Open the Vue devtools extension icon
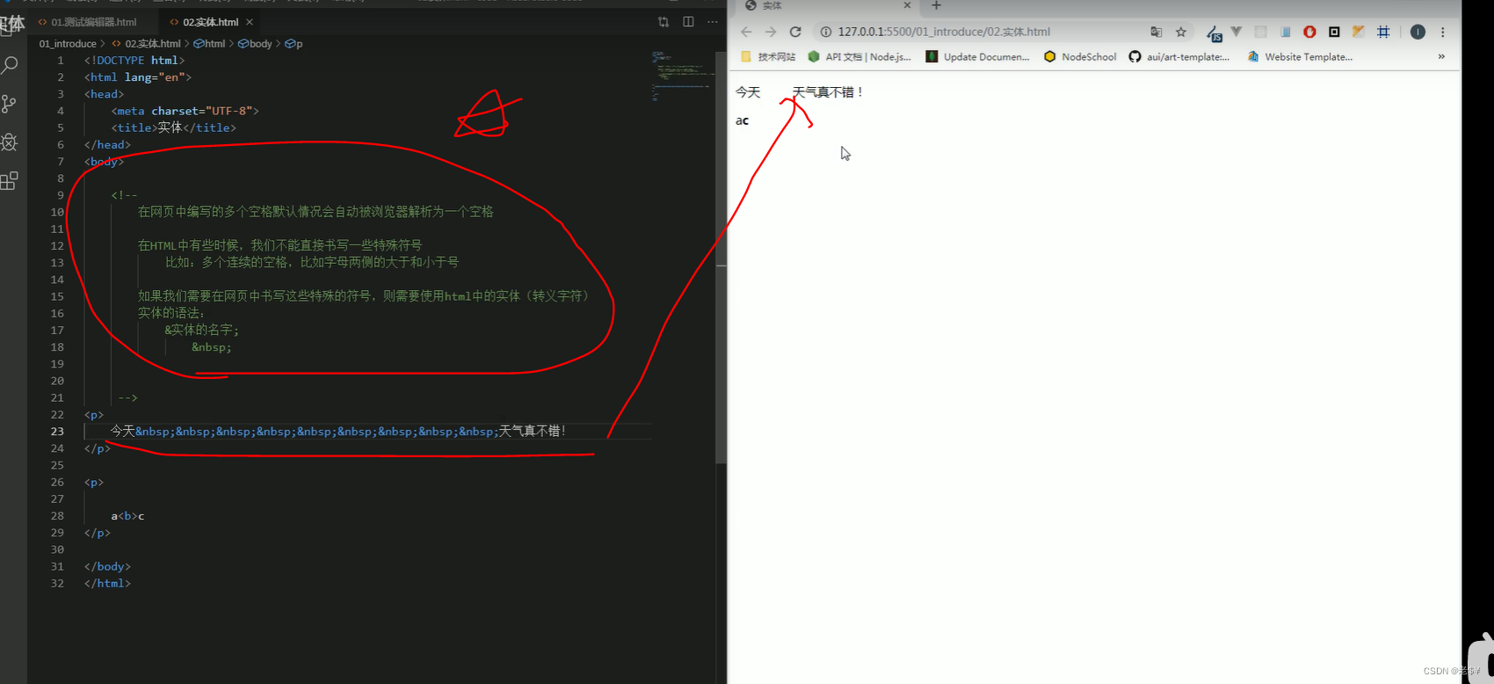 (1237, 32)
